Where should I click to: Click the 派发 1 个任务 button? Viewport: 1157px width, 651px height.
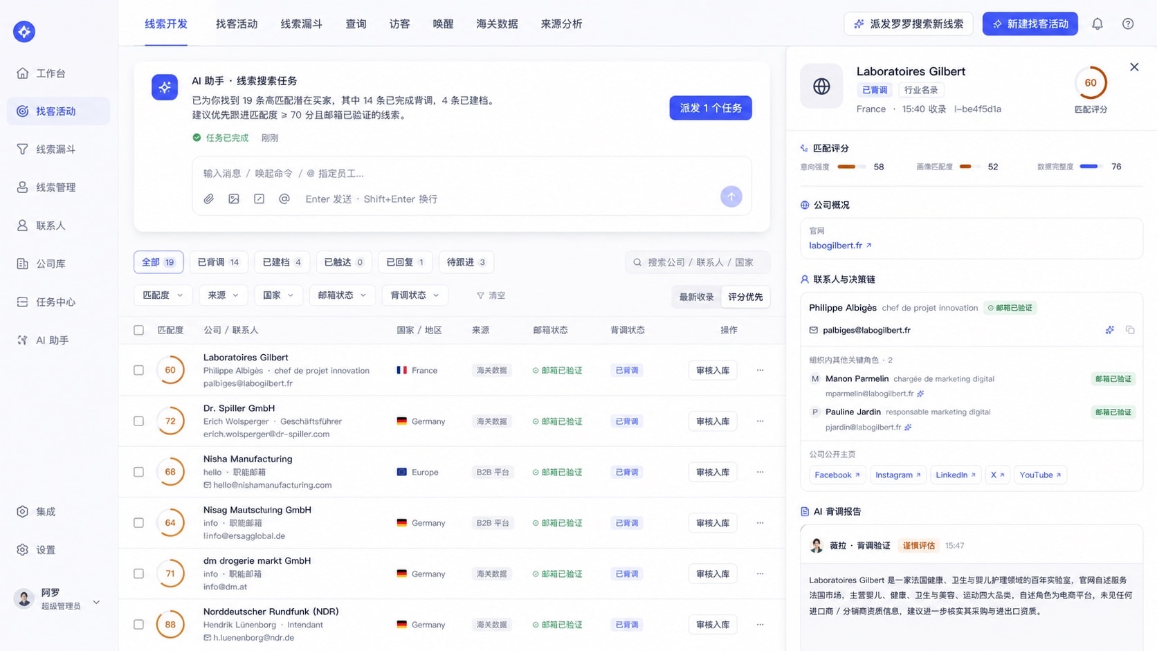point(711,108)
